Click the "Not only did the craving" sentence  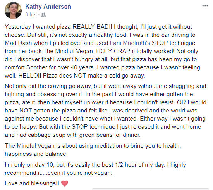(x=105, y=90)
